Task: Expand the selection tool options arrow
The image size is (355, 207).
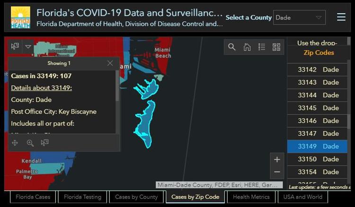Action: coord(28,46)
